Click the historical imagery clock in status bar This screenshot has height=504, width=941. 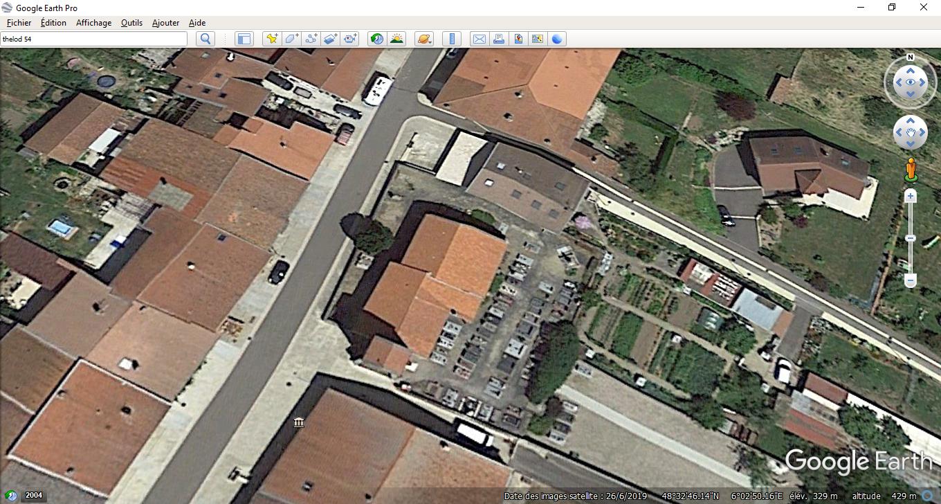tap(12, 496)
